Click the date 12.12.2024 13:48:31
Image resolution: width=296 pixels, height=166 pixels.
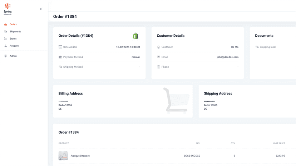[x=128, y=47]
